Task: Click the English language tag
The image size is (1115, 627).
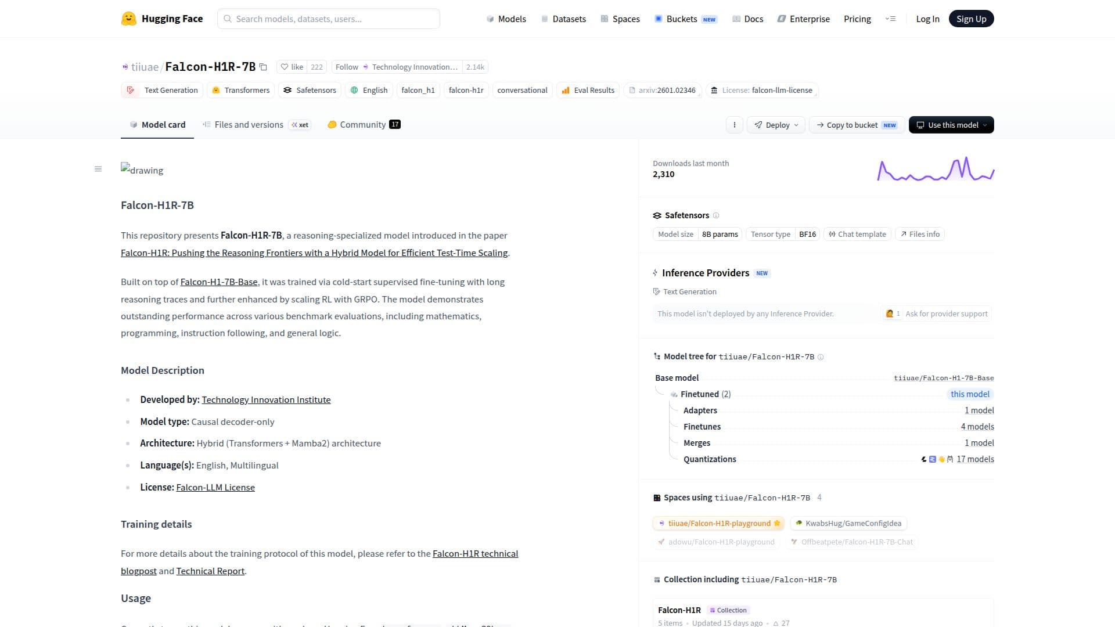Action: tap(369, 90)
